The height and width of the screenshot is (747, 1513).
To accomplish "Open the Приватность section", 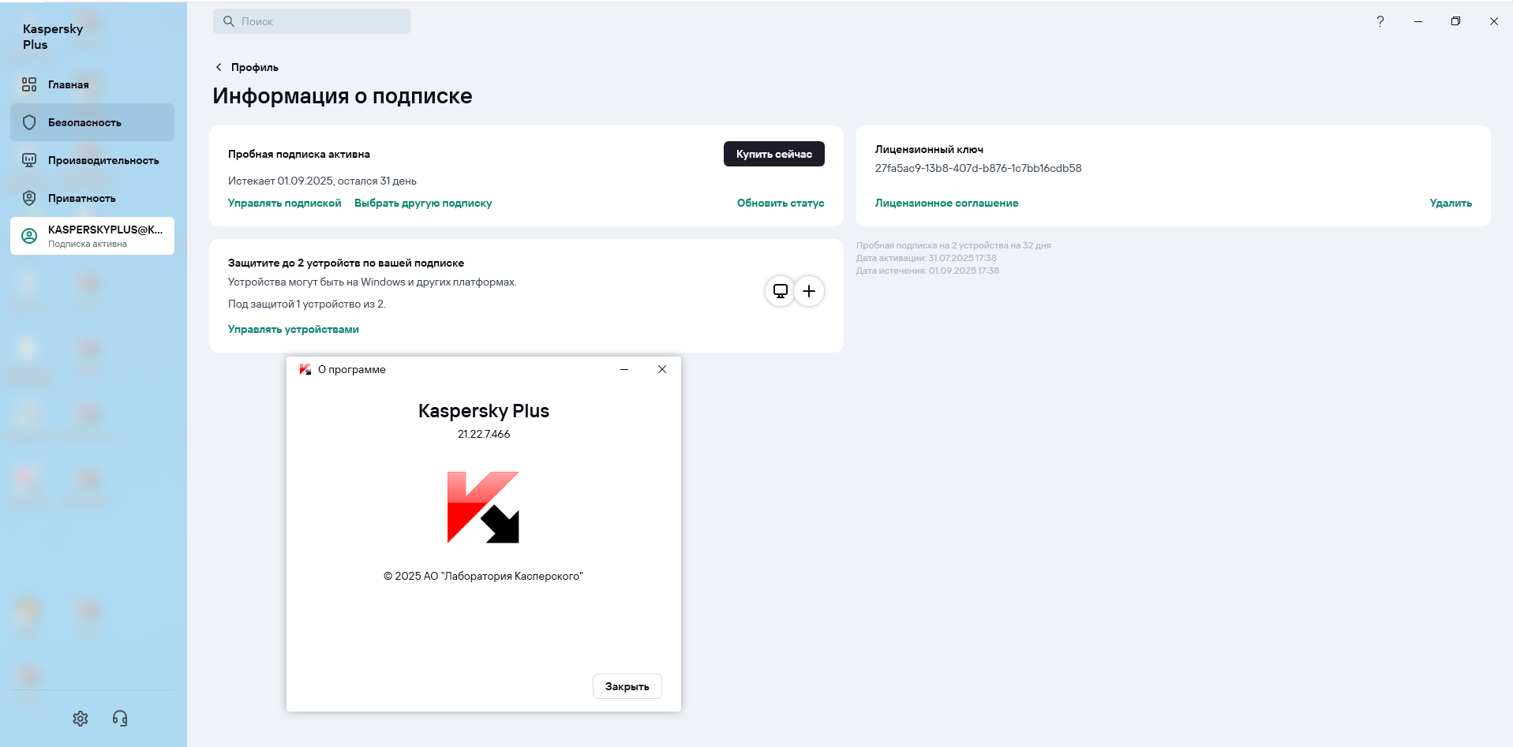I will 92,198.
